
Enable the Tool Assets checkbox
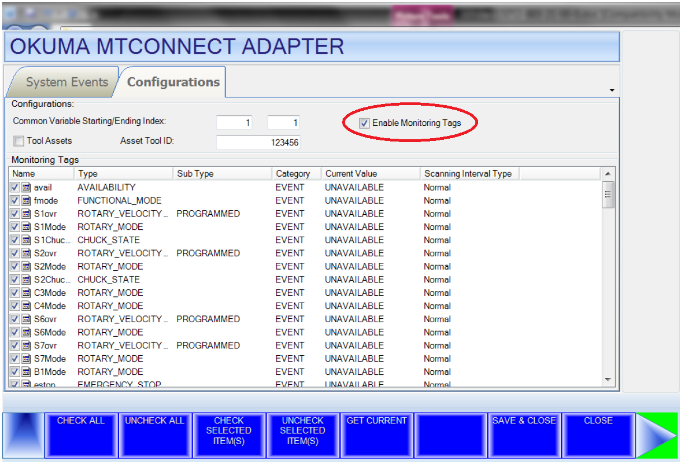coord(18,141)
